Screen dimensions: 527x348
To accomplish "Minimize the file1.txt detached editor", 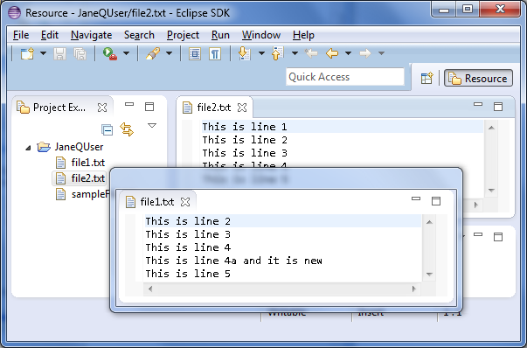I will [x=416, y=198].
